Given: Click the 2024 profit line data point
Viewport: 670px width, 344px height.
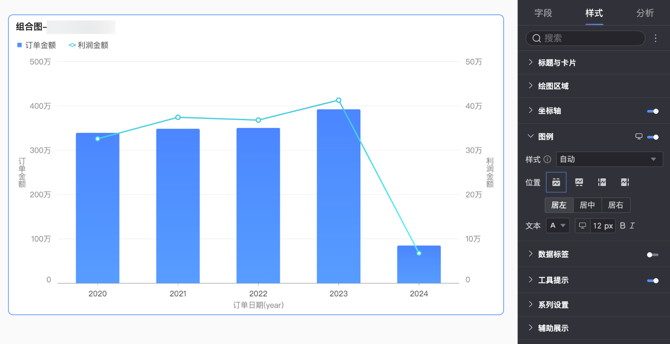Looking at the screenshot, I should [x=419, y=253].
